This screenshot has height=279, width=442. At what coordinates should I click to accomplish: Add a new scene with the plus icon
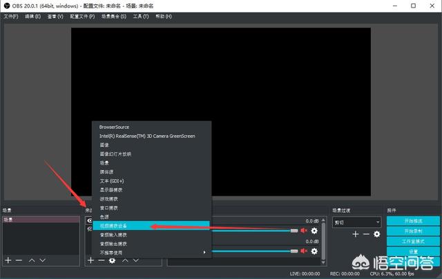click(x=8, y=260)
